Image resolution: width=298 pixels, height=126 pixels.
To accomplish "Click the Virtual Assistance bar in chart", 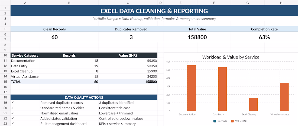I will tap(284, 97).
